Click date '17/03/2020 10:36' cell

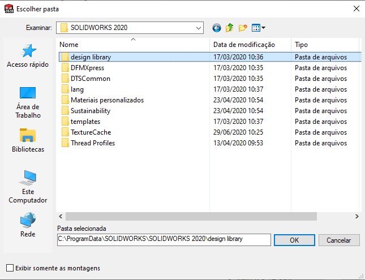[x=238, y=57]
